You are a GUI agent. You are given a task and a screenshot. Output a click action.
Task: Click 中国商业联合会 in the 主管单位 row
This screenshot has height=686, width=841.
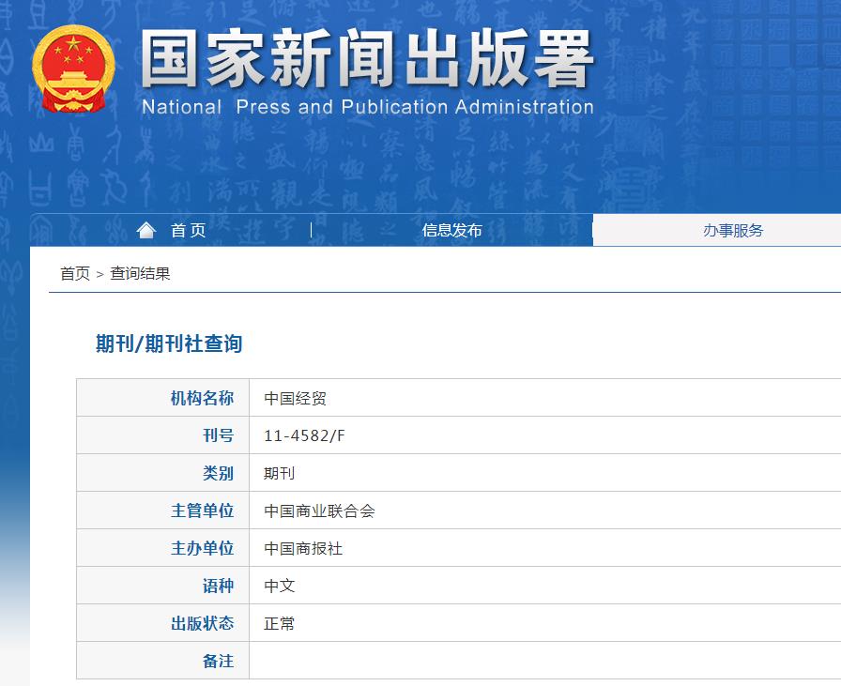click(319, 511)
